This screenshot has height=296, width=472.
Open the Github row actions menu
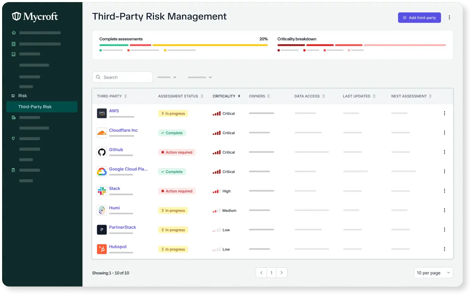444,152
